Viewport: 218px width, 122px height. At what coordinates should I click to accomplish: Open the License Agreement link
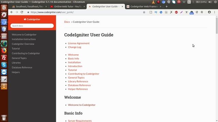79,43
